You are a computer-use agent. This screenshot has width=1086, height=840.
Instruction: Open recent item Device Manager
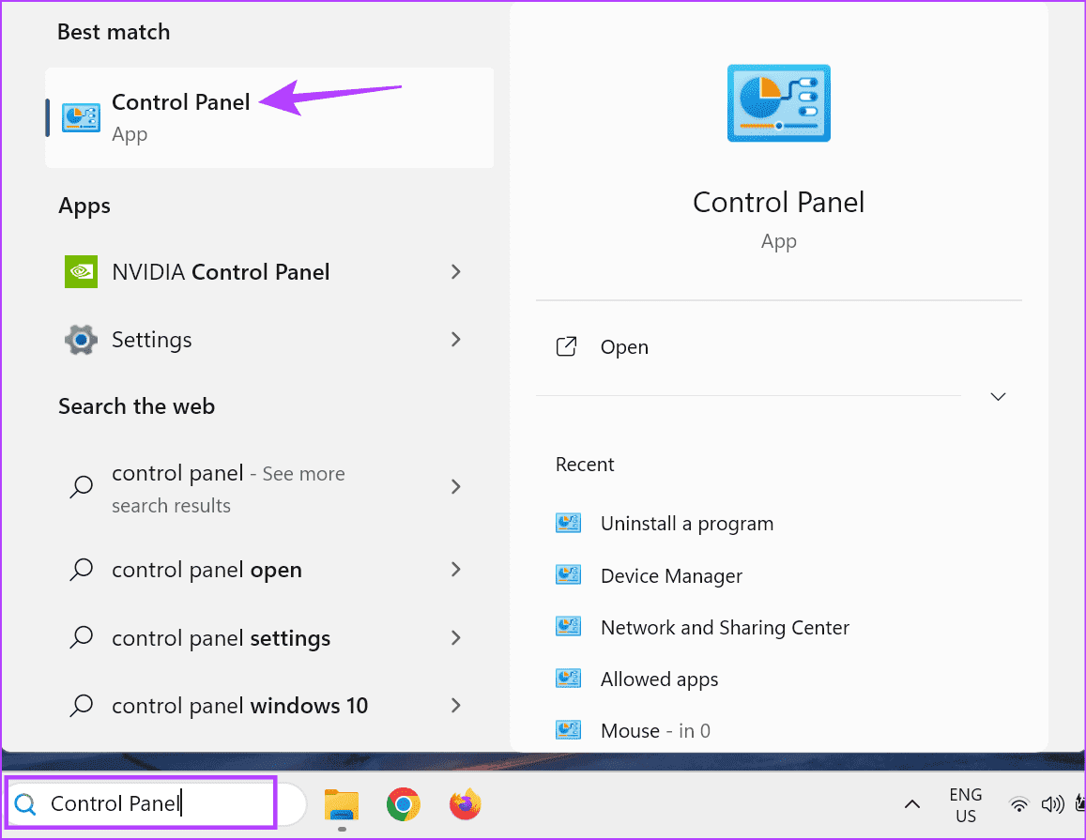coord(671,575)
